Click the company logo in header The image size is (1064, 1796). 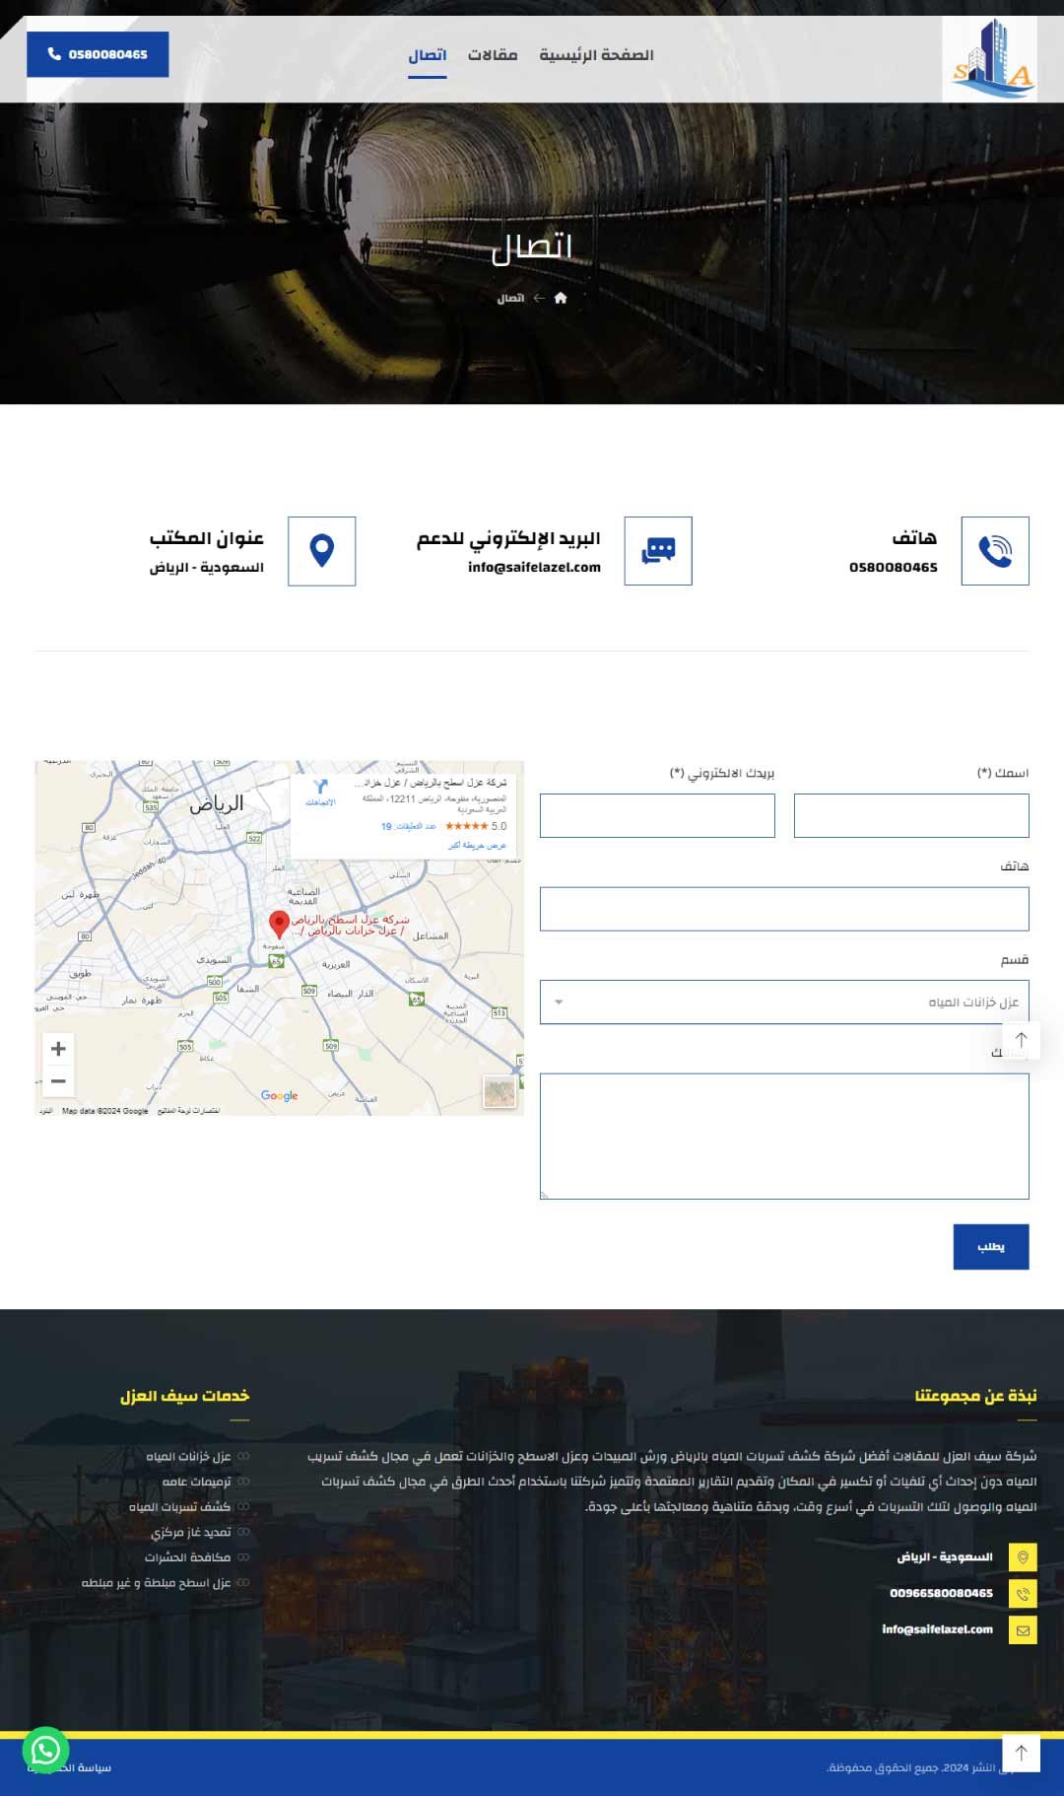(989, 59)
